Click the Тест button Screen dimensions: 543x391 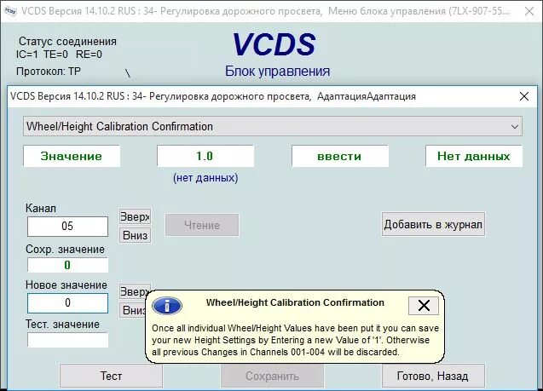[111, 376]
